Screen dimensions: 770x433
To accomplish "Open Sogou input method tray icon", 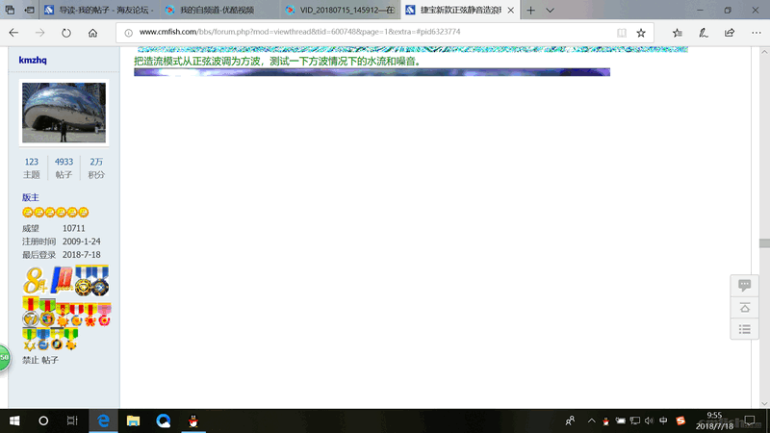I will (x=680, y=420).
